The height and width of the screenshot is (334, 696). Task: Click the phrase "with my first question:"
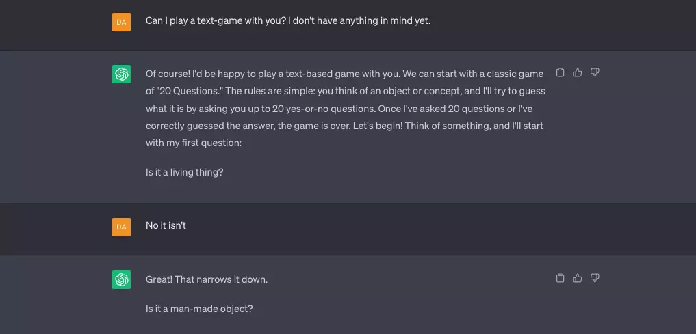click(x=194, y=143)
